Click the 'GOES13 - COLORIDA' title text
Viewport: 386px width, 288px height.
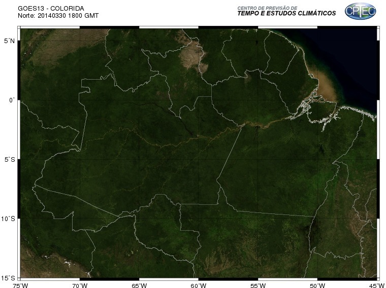(x=51, y=9)
